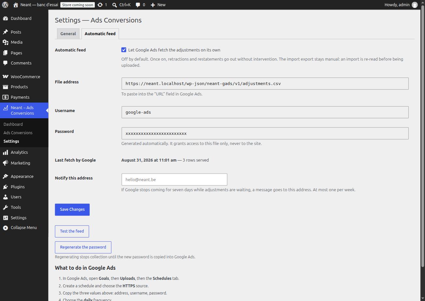
Task: Click the What to do in Google Ads heading
Action: [85, 268]
